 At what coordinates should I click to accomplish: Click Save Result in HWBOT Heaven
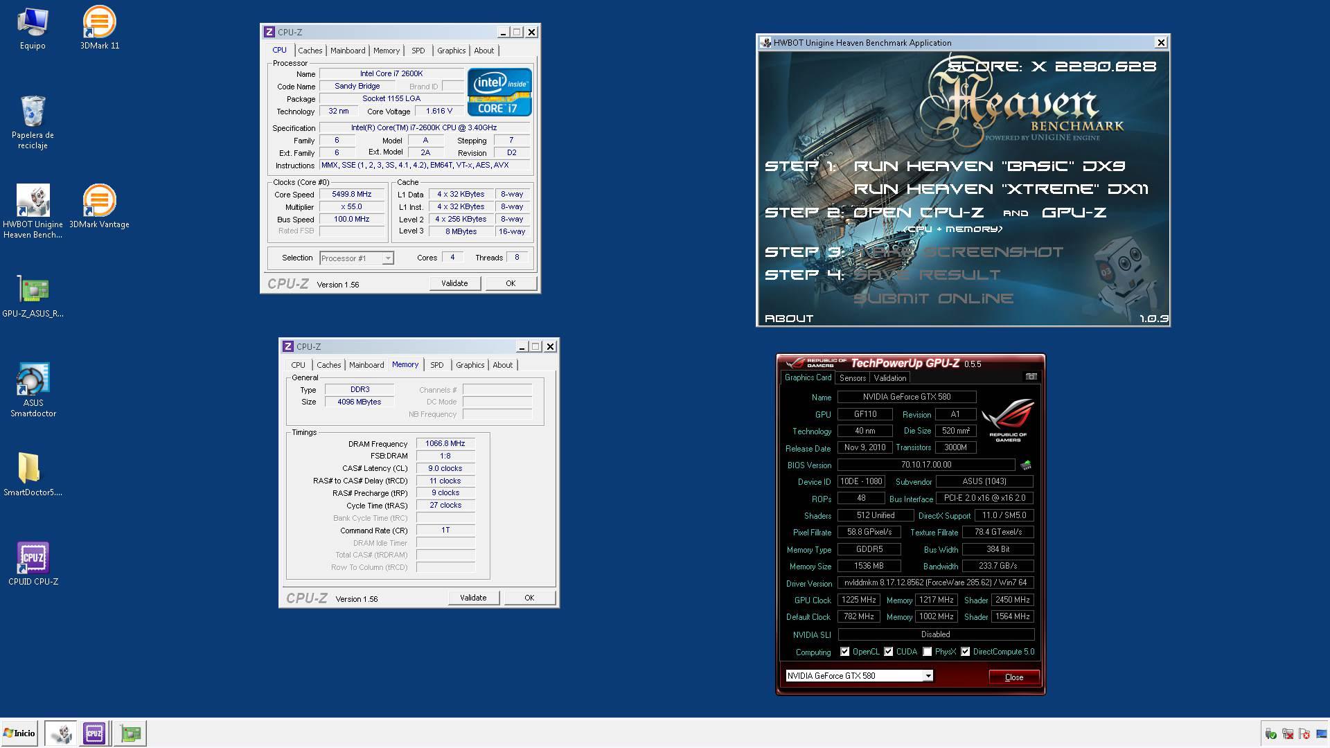click(927, 275)
